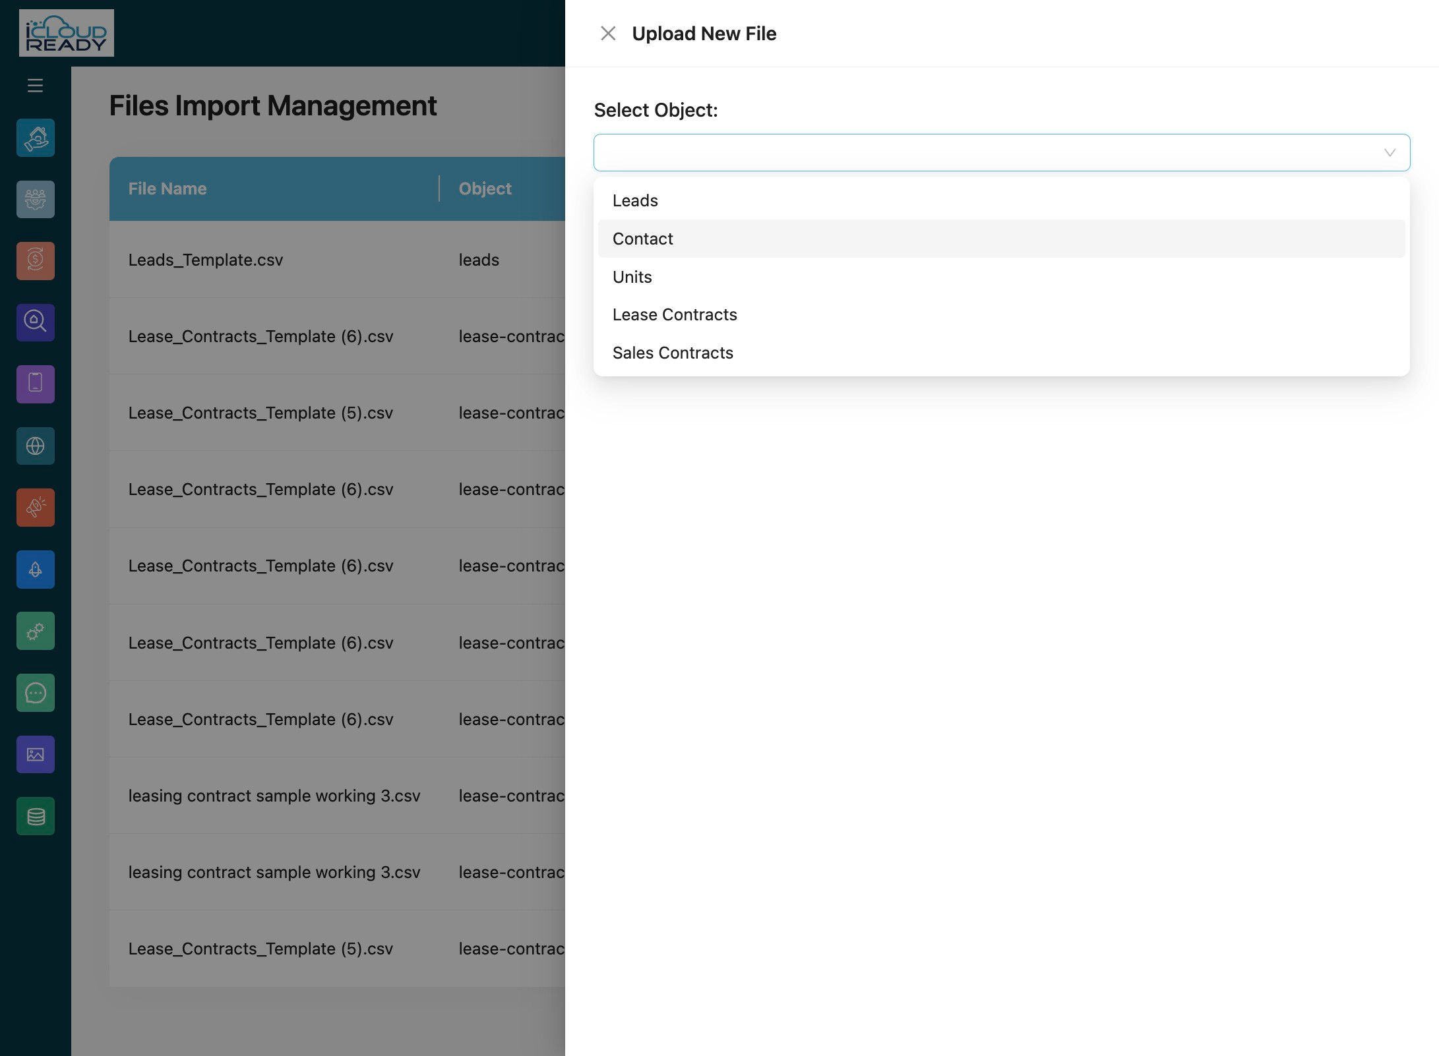Click the Select Object input field
1439x1056 pixels.
click(x=1001, y=153)
